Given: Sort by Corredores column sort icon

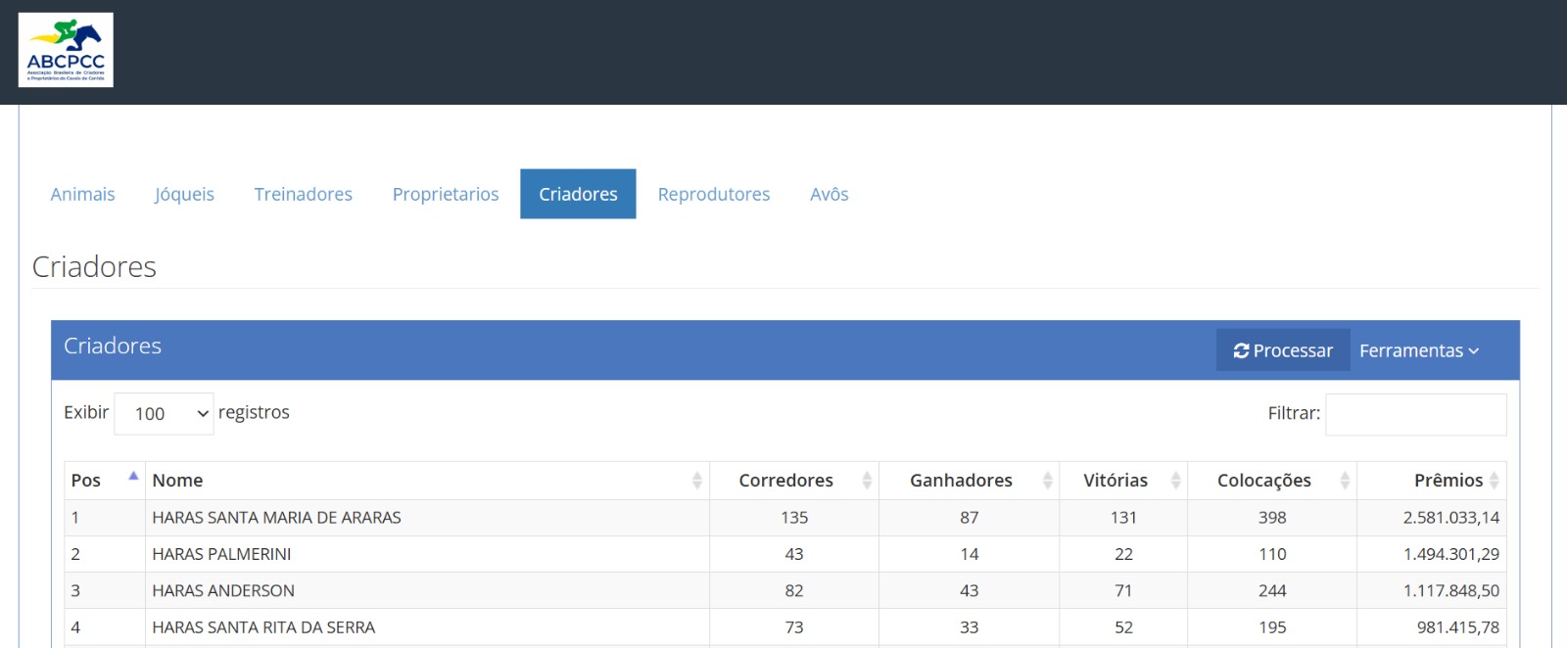Looking at the screenshot, I should pos(867,481).
